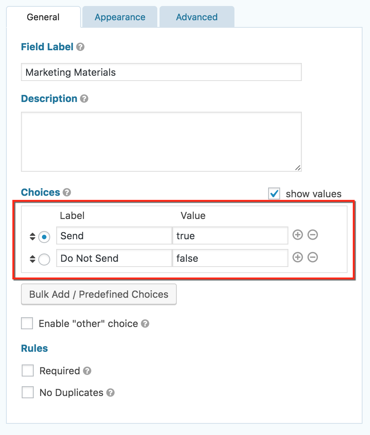Switch to the Appearance tab
The width and height of the screenshot is (370, 435).
(120, 17)
